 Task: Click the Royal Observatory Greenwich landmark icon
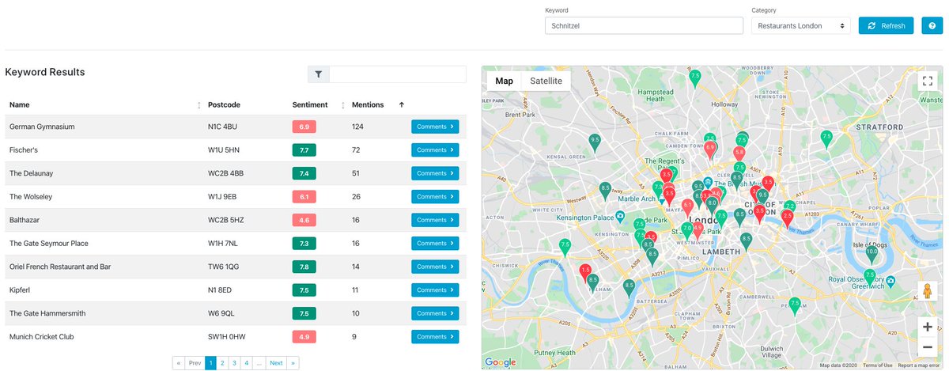tap(890, 280)
